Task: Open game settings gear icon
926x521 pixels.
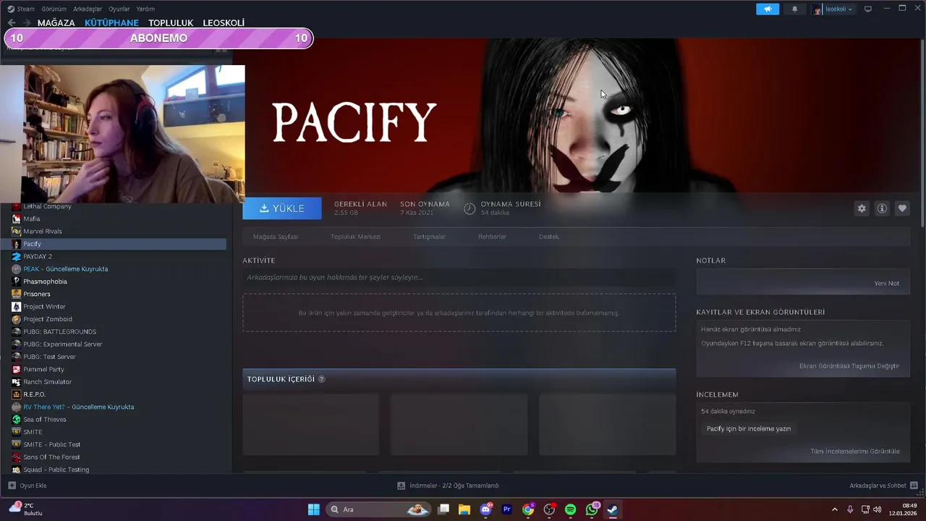Action: click(x=862, y=208)
